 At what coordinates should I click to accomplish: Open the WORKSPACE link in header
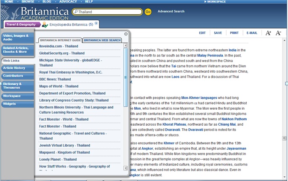point(215,1)
